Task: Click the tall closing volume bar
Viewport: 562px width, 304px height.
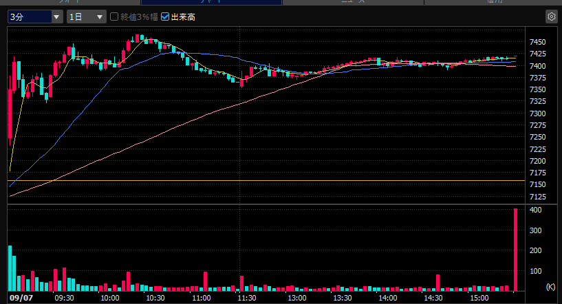Action: point(515,250)
